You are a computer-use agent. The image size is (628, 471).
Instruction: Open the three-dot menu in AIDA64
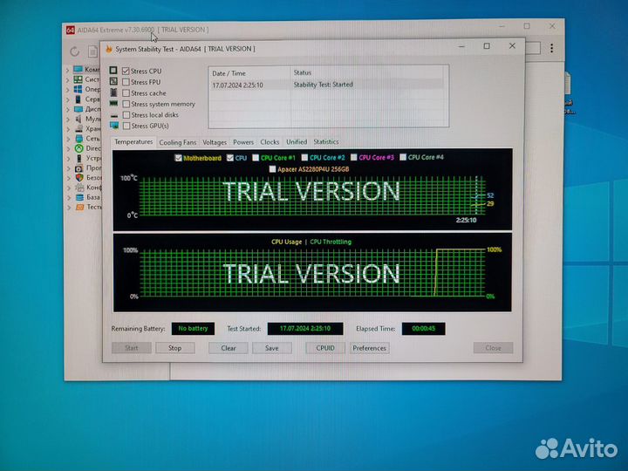pyautogui.click(x=551, y=49)
